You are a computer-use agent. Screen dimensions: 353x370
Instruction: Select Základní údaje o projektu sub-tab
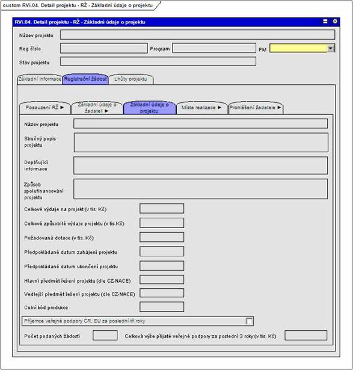click(x=150, y=108)
